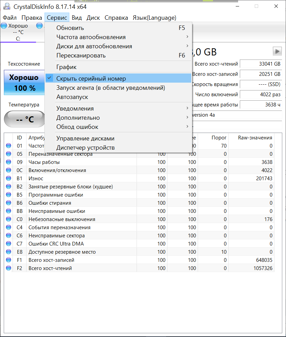Open График from the Сервис menu

pyautogui.click(x=118, y=67)
